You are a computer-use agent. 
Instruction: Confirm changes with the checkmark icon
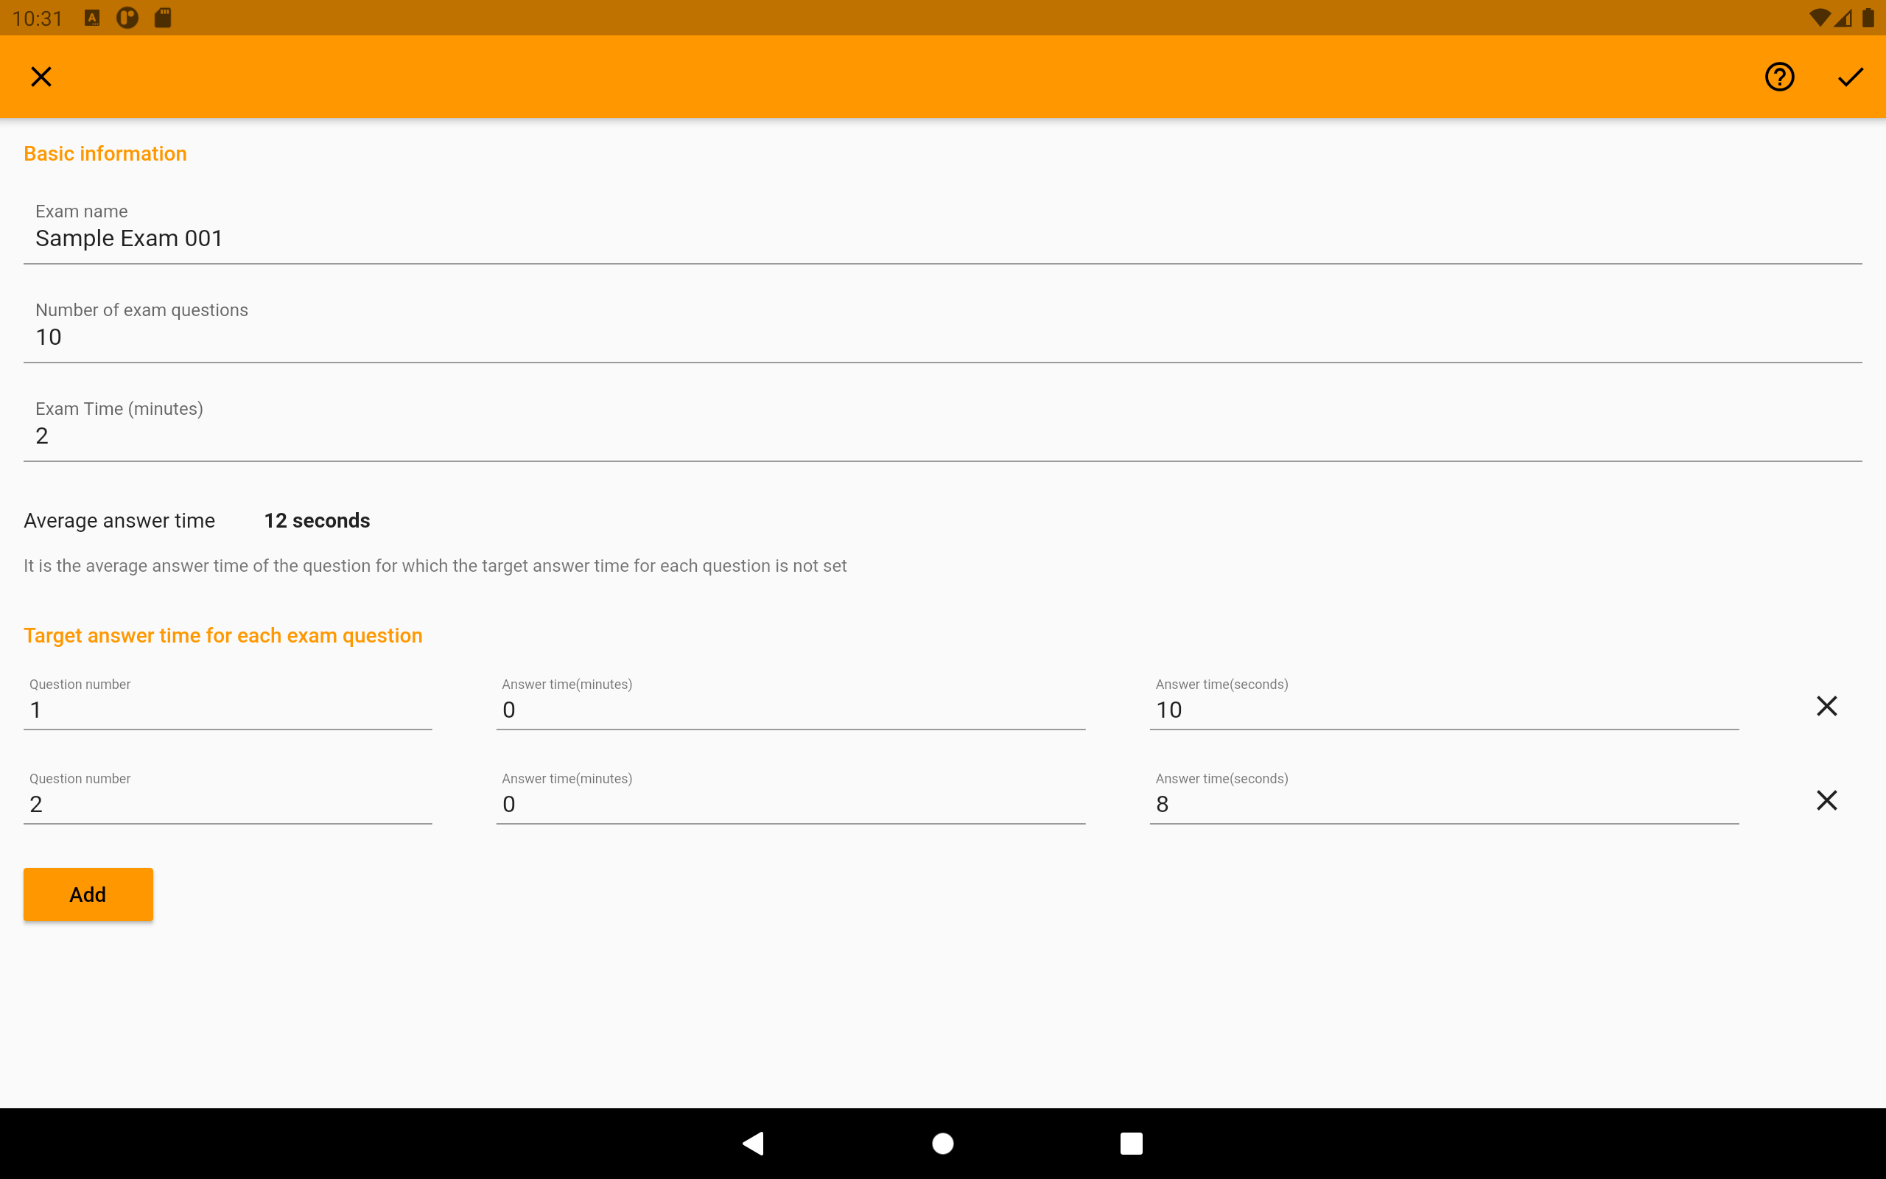[x=1850, y=77]
